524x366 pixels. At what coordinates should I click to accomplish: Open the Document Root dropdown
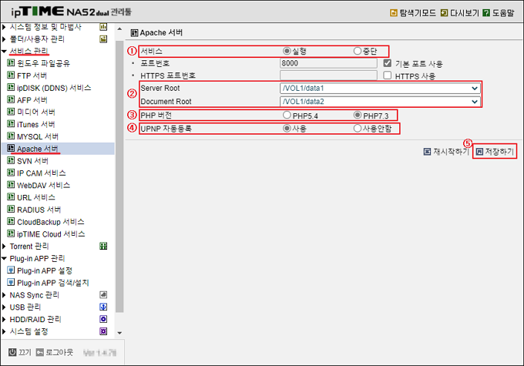click(380, 101)
